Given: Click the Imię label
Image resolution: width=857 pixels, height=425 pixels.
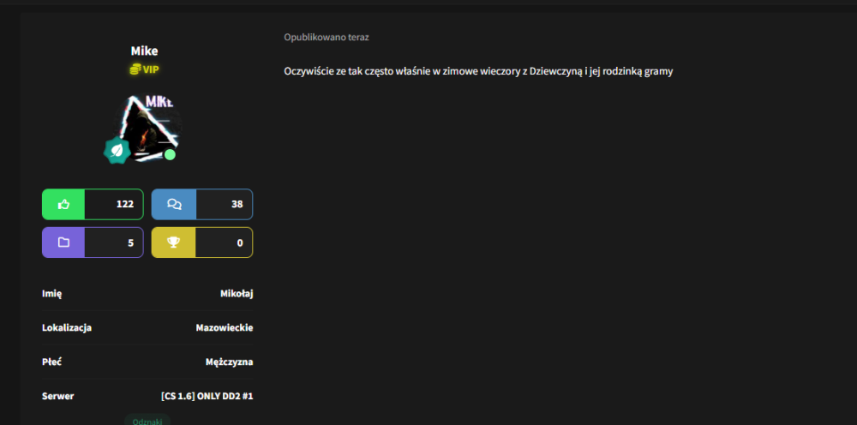Looking at the screenshot, I should (52, 294).
